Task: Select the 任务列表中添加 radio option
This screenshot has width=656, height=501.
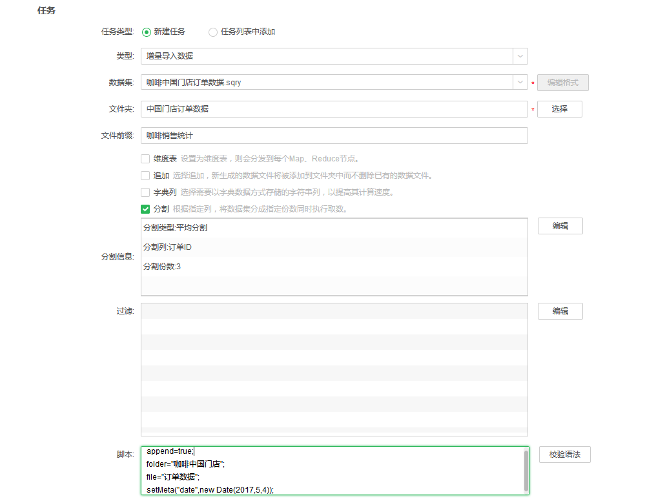Action: 213,32
